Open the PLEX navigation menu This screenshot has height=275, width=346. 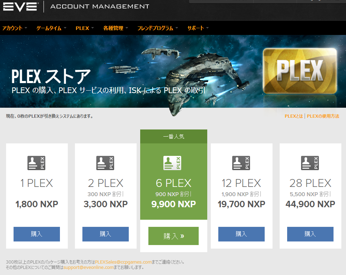[85, 28]
